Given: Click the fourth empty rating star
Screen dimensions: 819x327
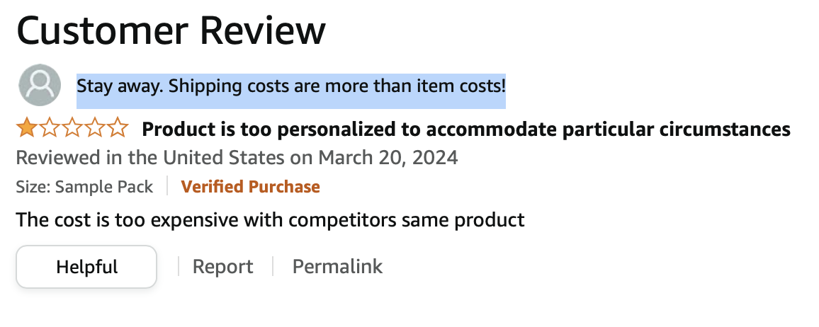Looking at the screenshot, I should 95,128.
